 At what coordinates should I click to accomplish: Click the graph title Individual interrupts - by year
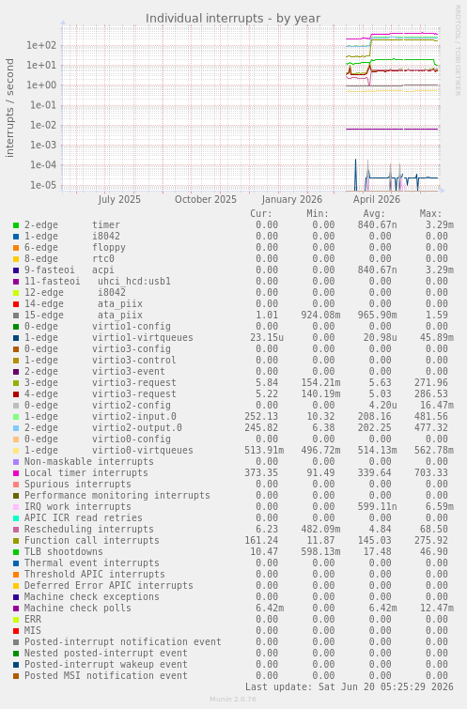coord(233,19)
